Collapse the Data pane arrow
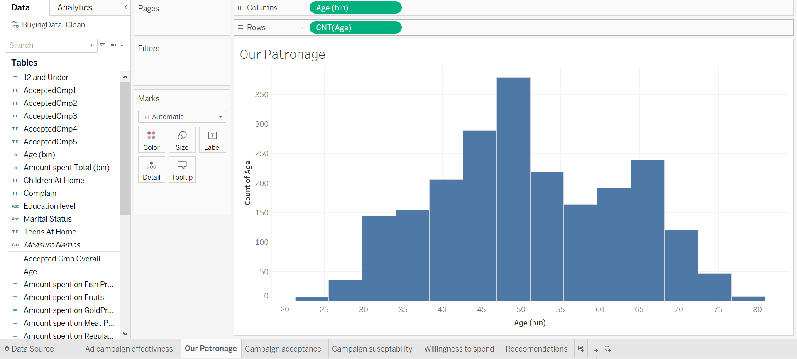 click(126, 7)
